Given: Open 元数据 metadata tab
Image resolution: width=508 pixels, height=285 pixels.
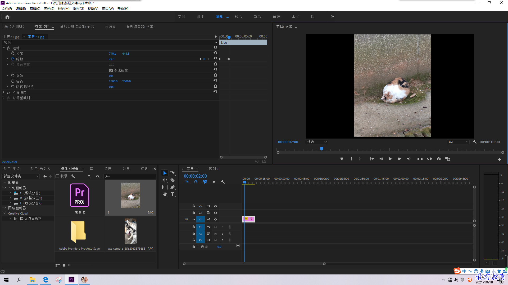Looking at the screenshot, I should tap(110, 26).
